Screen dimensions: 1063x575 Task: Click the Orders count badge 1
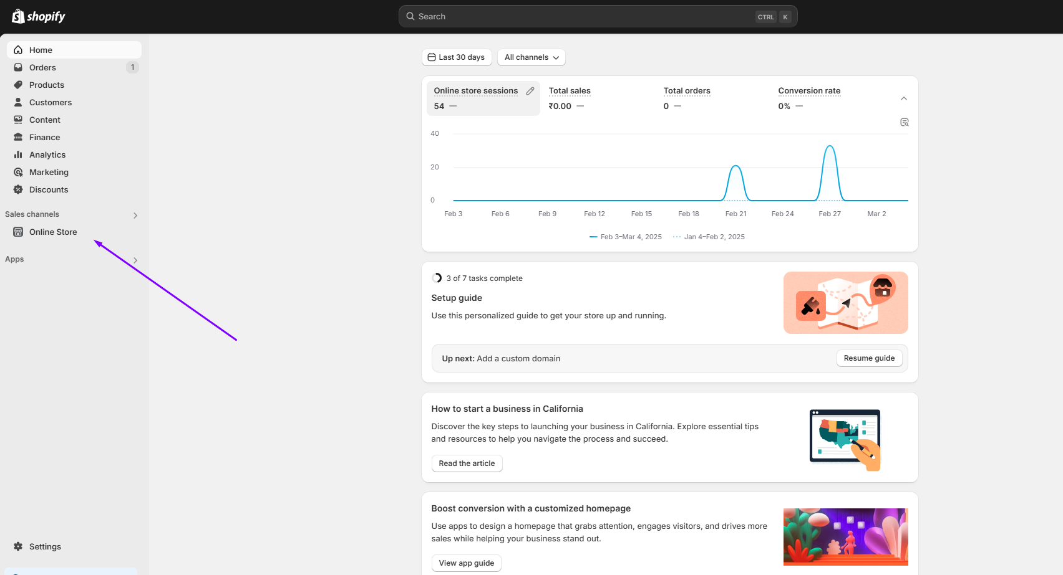point(132,67)
